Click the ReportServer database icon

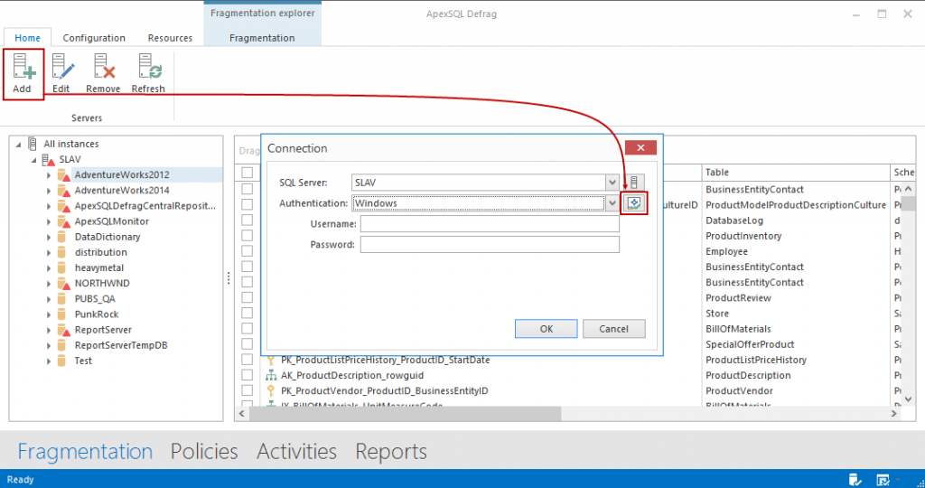point(63,330)
